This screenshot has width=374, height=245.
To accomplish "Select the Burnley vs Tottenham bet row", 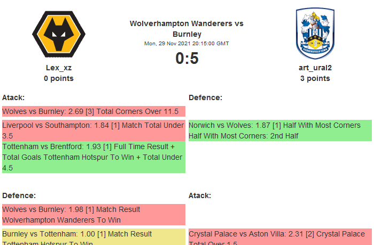I will click(93, 237).
